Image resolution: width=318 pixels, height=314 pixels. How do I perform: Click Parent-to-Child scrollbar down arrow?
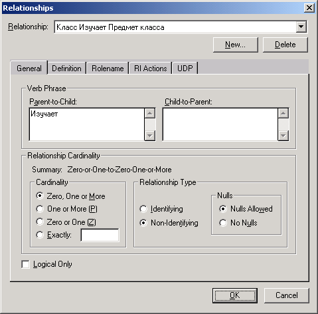tap(150, 135)
